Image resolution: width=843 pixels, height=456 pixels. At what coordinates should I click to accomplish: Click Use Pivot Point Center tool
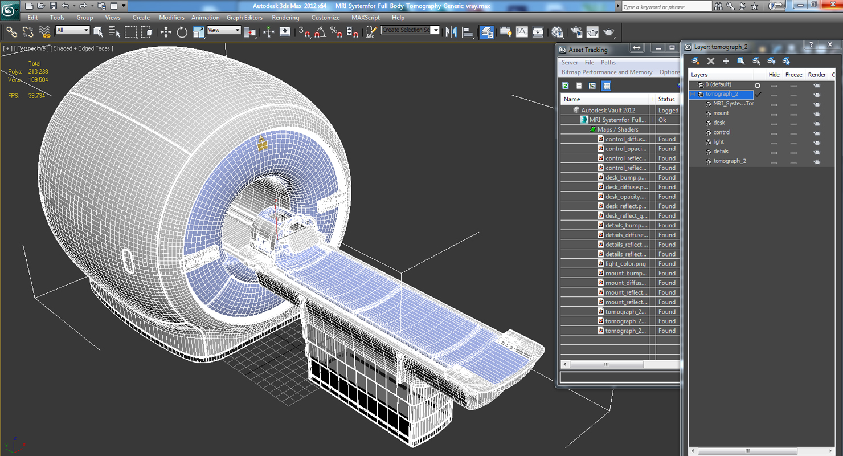[249, 32]
